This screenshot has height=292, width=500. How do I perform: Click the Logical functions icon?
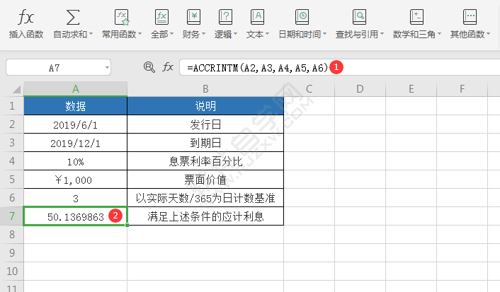(x=225, y=17)
